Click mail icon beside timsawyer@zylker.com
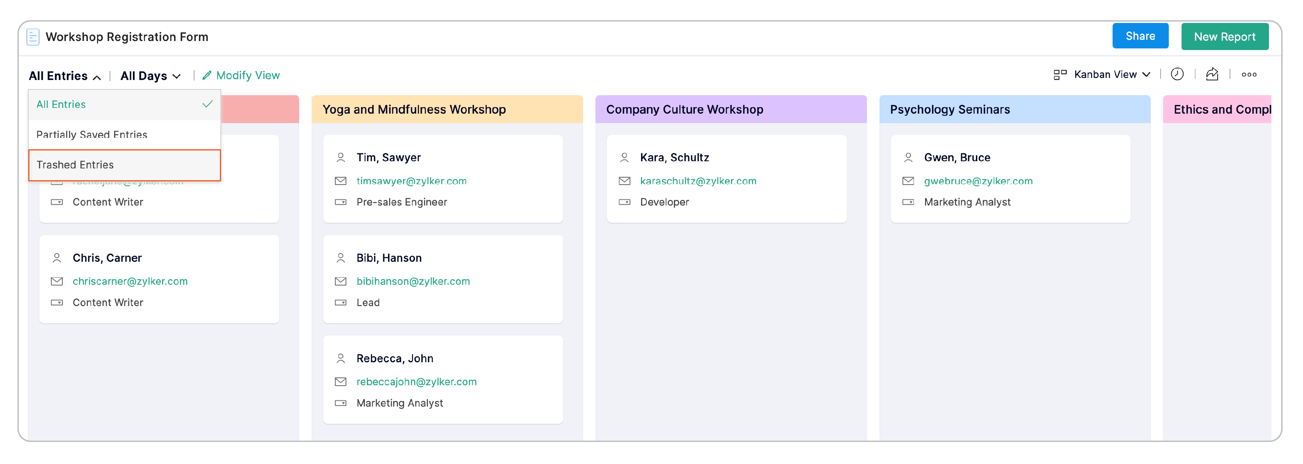 [x=341, y=181]
